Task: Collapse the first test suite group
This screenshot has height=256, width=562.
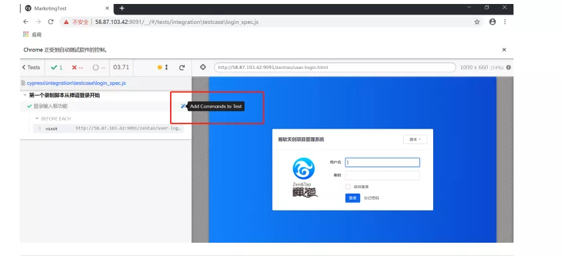Action: [x=25, y=96]
